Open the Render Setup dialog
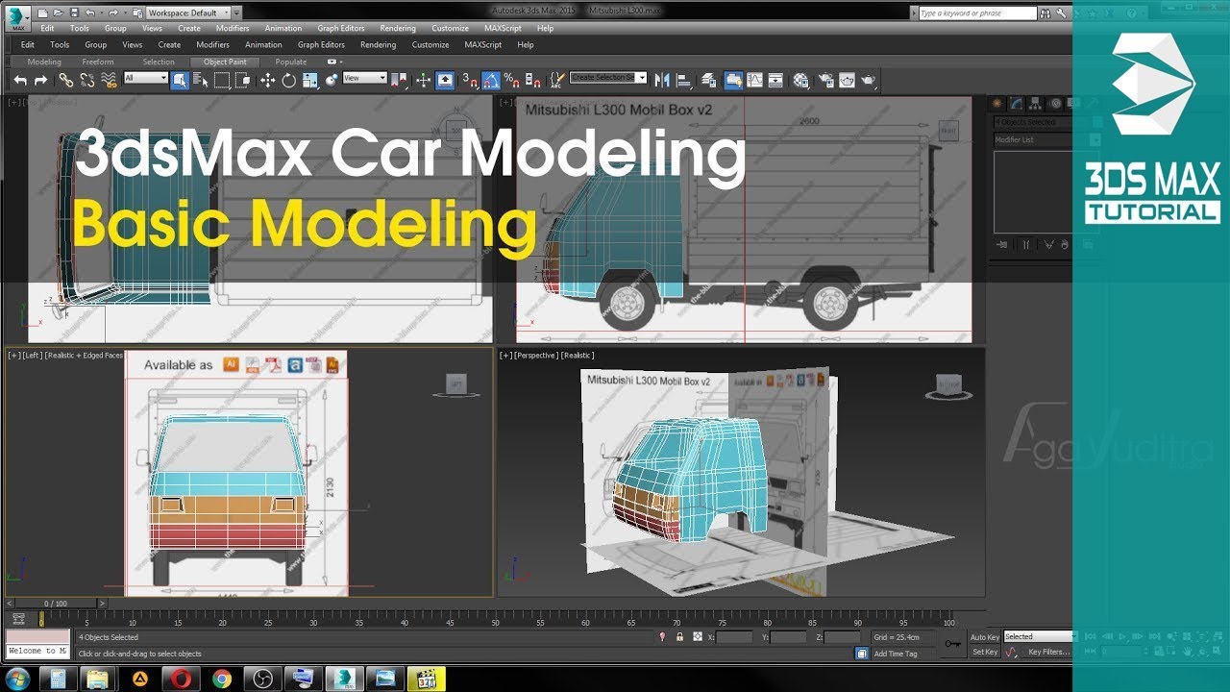 824,81
